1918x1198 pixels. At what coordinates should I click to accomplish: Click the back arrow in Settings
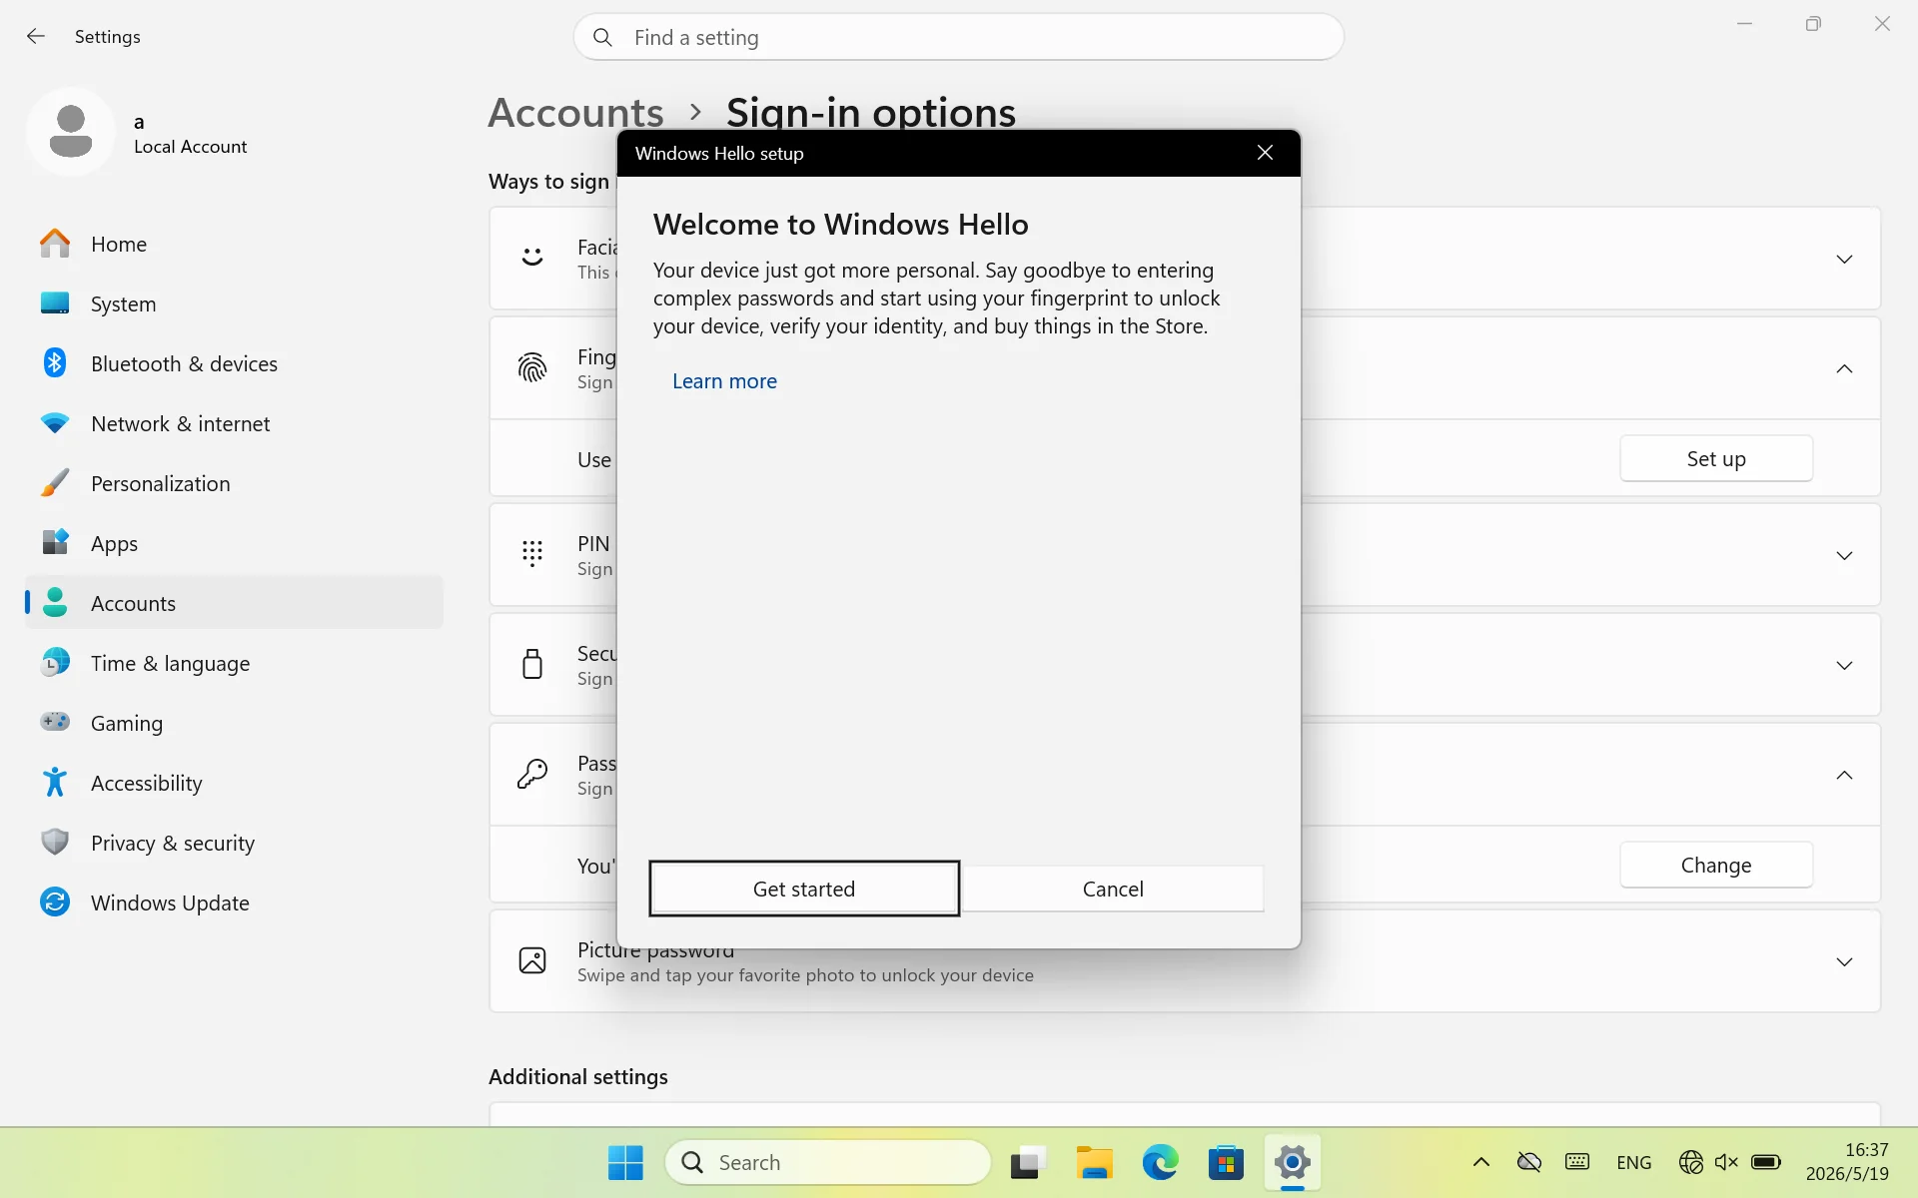(x=36, y=37)
